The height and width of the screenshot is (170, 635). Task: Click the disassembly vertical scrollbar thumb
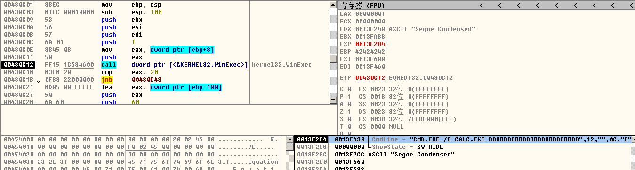[x=333, y=59]
